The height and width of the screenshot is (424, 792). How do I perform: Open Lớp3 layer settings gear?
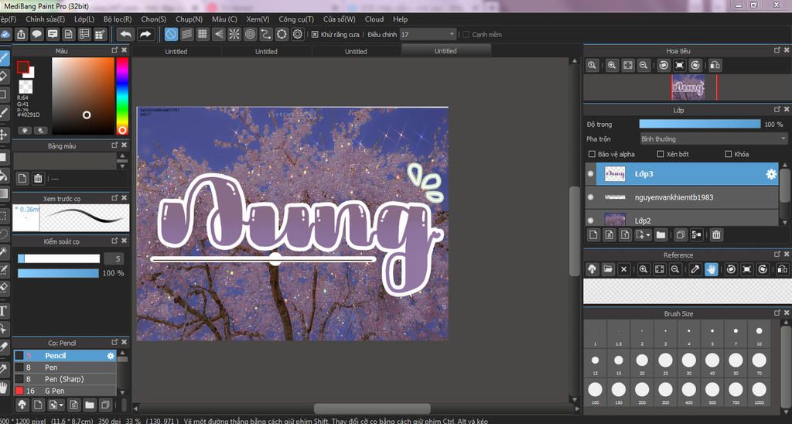pos(771,174)
